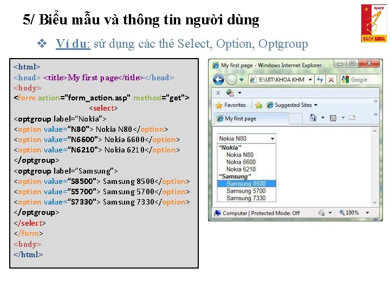Screen dimensions: 390x293
Task: Click the RSS feeds icon
Action: (333, 118)
